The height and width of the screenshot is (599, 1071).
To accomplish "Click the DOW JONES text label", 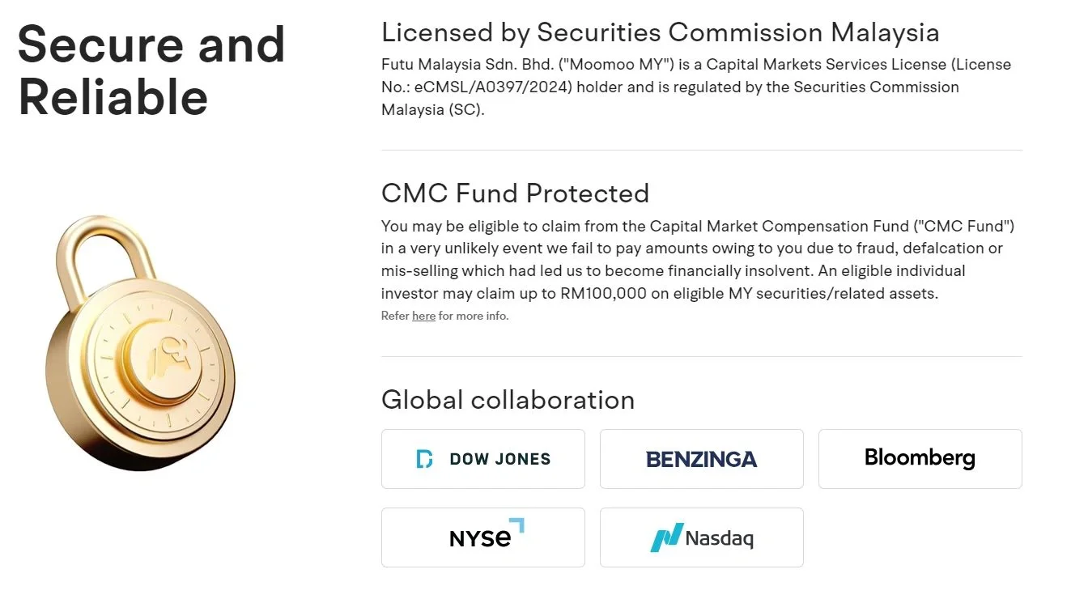I will pos(499,459).
